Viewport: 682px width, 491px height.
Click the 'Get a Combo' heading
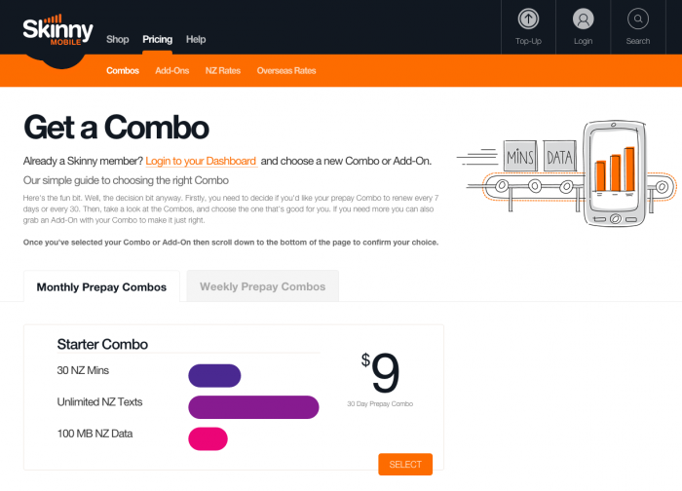point(116,128)
